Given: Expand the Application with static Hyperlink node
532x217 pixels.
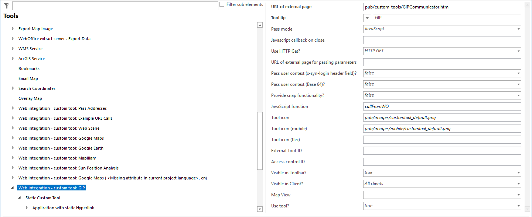Looking at the screenshot, I should pos(27,207).
